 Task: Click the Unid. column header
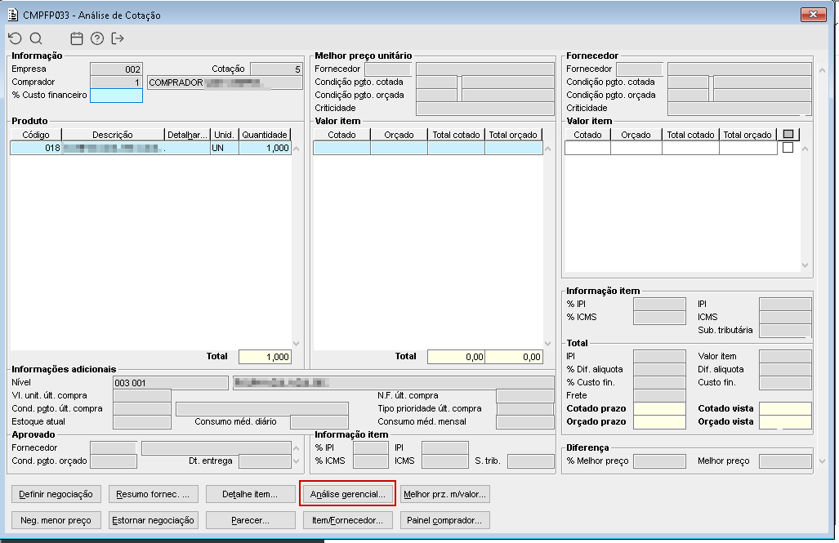point(224,135)
